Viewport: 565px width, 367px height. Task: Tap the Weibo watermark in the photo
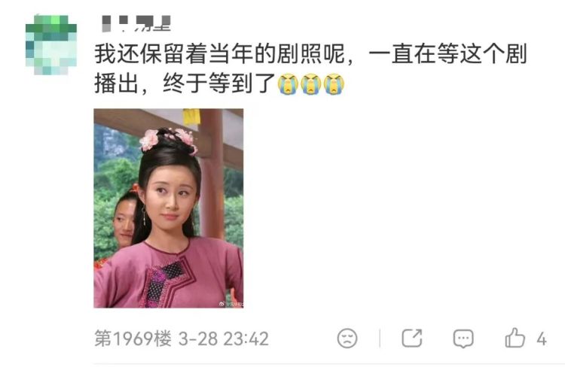(x=231, y=304)
